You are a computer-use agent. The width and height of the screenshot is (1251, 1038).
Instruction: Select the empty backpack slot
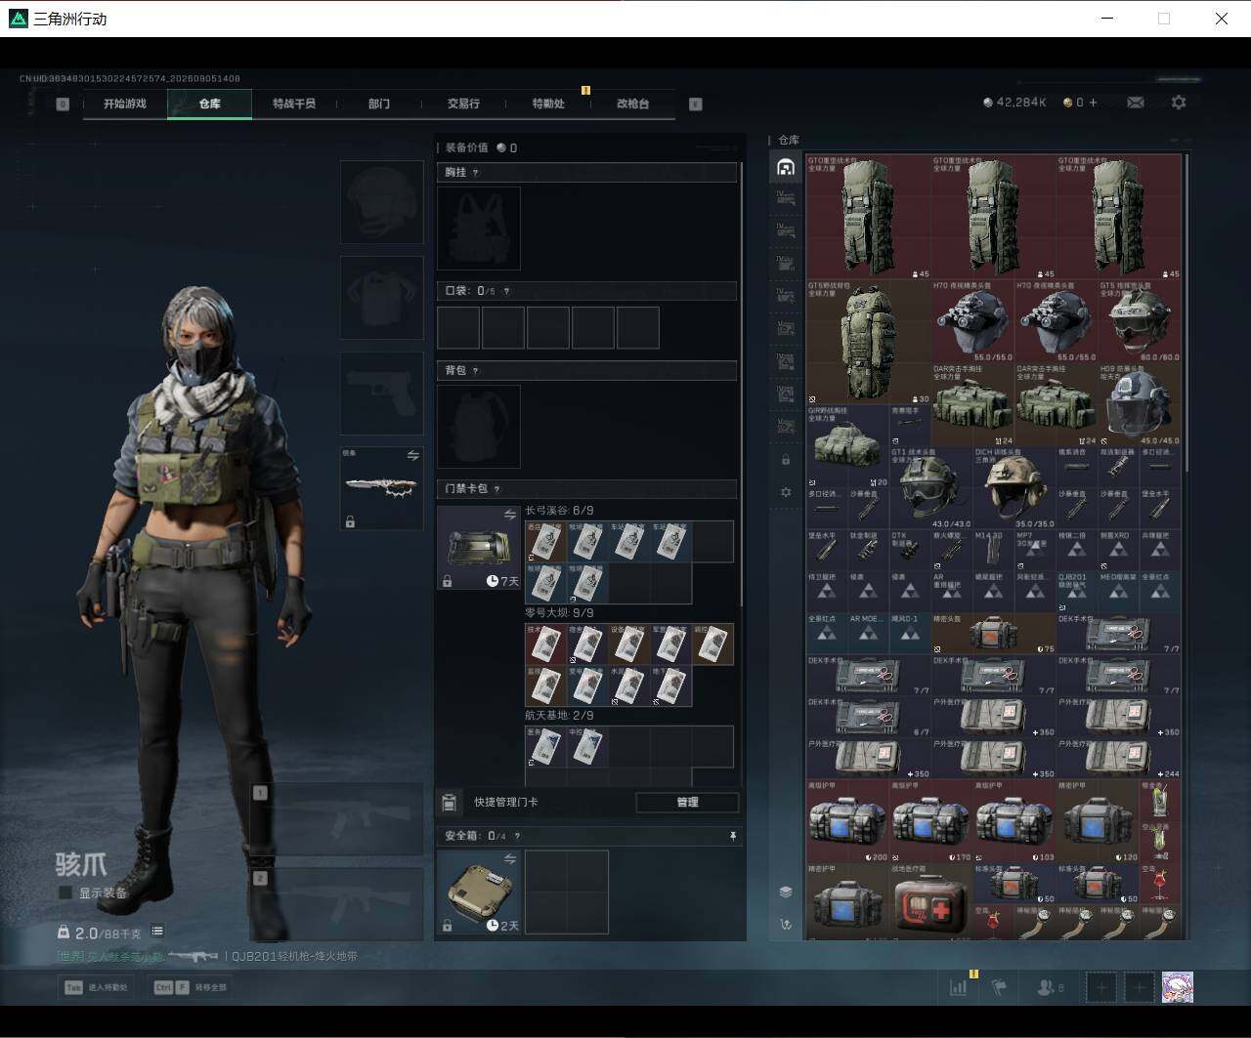[479, 427]
